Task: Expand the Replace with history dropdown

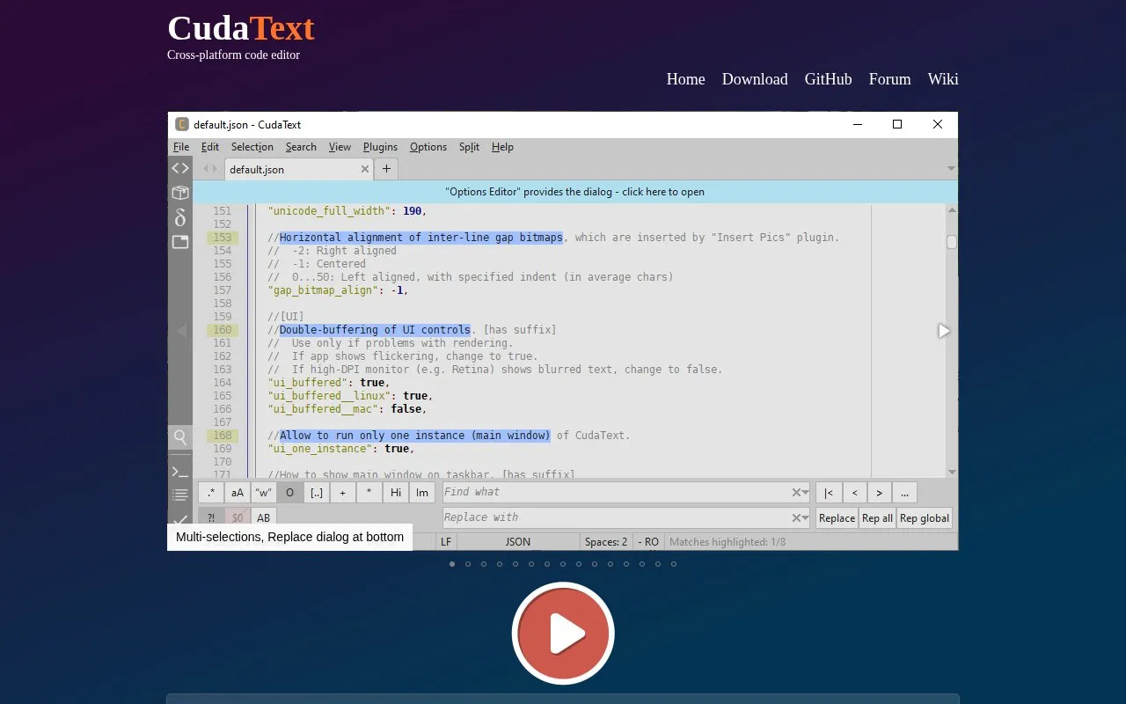Action: click(806, 518)
